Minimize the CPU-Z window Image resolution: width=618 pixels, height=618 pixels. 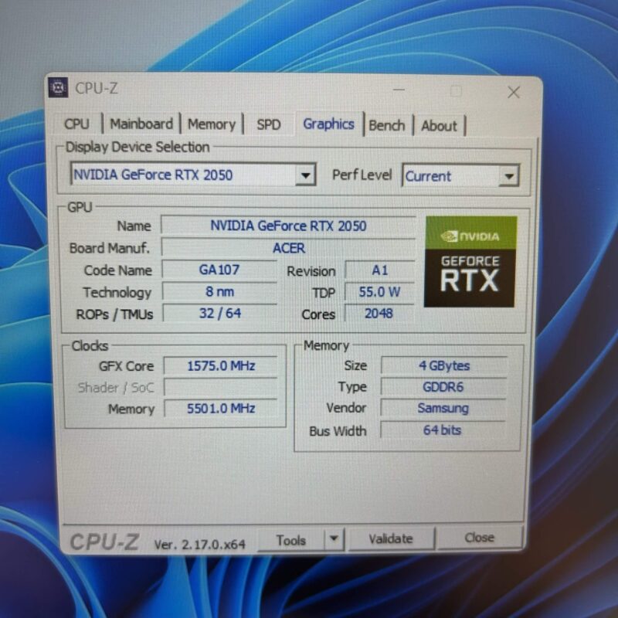coord(399,90)
